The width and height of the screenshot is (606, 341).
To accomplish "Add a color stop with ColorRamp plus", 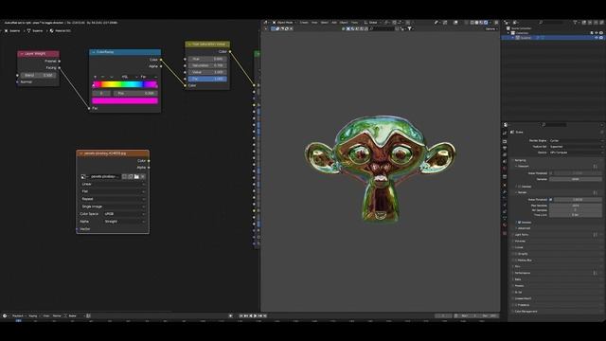I will click(x=96, y=77).
